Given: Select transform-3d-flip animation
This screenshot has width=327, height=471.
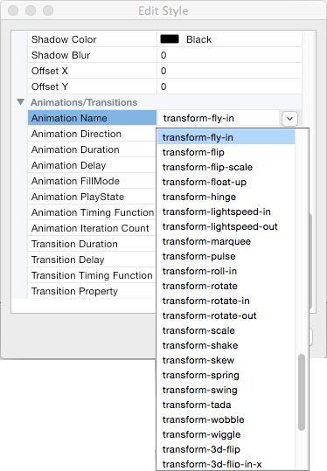Looking at the screenshot, I should coord(201,449).
